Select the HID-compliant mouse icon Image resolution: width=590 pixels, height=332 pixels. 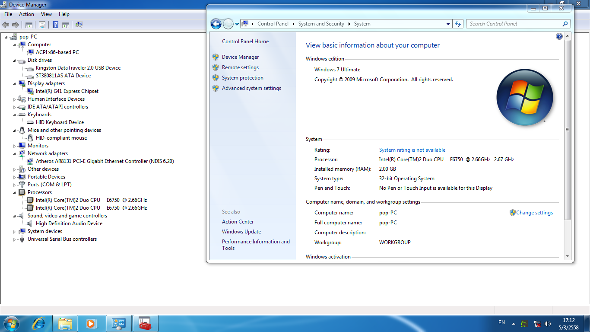[x=30, y=138]
